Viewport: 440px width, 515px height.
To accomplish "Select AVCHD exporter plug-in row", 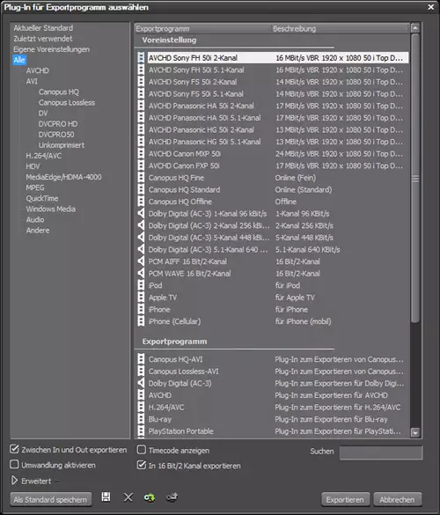I will (x=273, y=395).
